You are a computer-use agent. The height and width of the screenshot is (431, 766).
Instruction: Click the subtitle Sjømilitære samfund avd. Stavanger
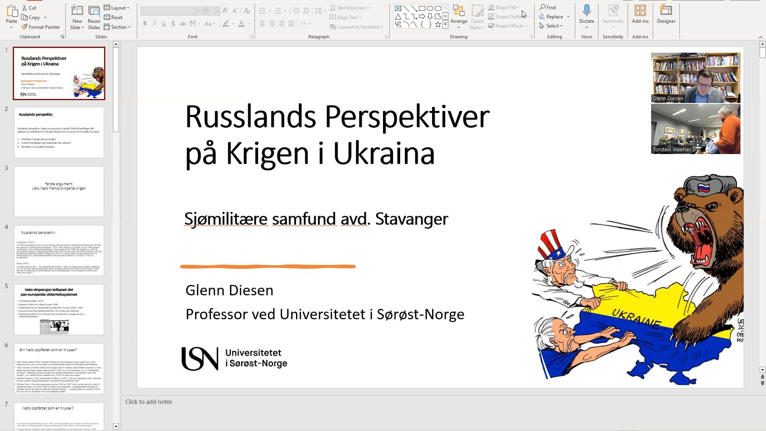tap(316, 219)
